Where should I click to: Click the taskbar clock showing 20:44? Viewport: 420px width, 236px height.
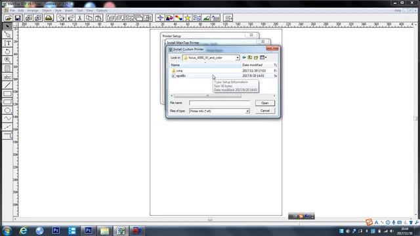coord(405,231)
